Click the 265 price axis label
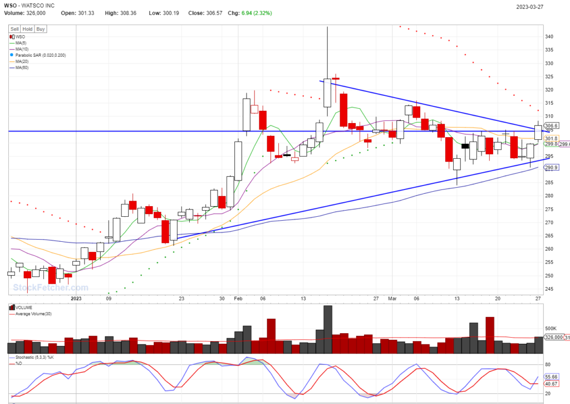The height and width of the screenshot is (404, 570). pos(549,236)
